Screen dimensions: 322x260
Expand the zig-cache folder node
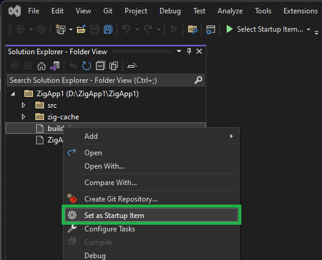pyautogui.click(x=23, y=117)
